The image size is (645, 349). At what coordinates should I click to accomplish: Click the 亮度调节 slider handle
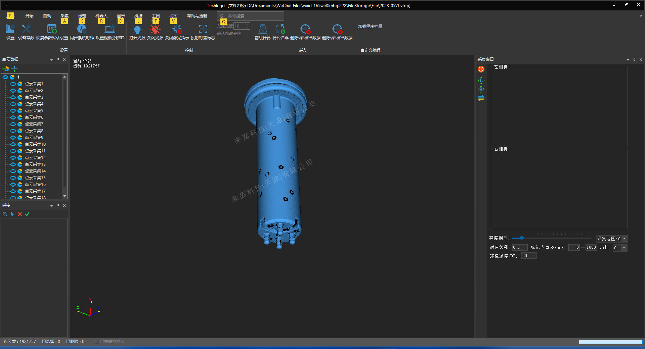522,238
